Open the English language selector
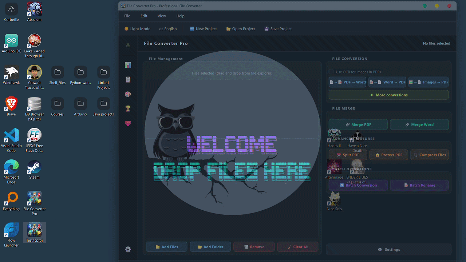 point(168,29)
